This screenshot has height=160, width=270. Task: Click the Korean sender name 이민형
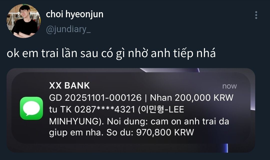(152, 109)
